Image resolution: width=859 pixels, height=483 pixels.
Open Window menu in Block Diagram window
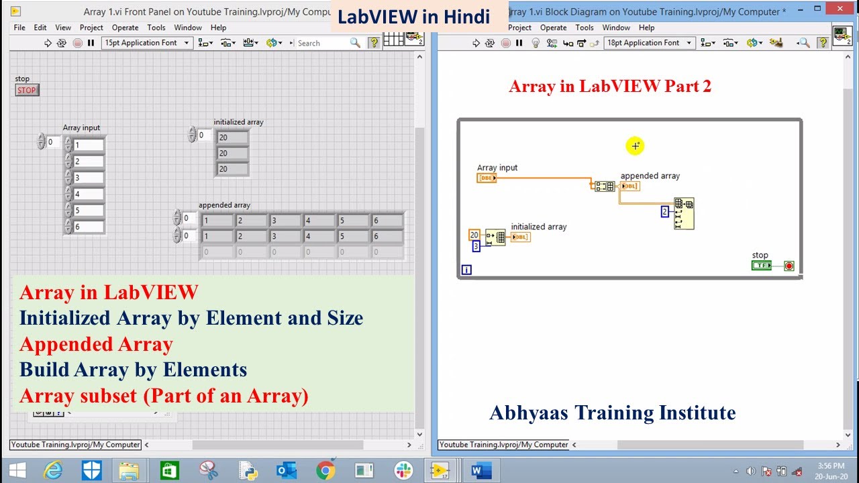616,28
